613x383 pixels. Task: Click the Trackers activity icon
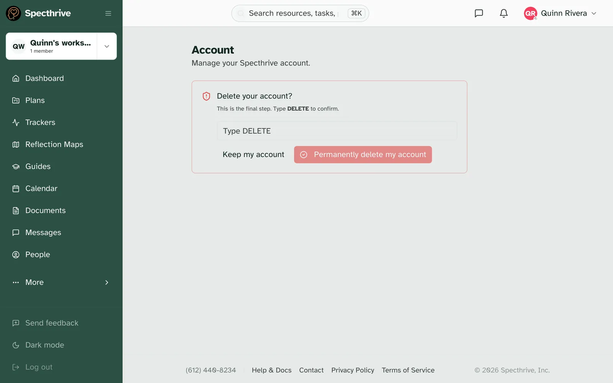[16, 123]
